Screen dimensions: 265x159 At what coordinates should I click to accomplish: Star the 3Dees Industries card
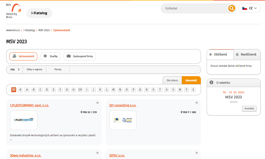click(98, 153)
